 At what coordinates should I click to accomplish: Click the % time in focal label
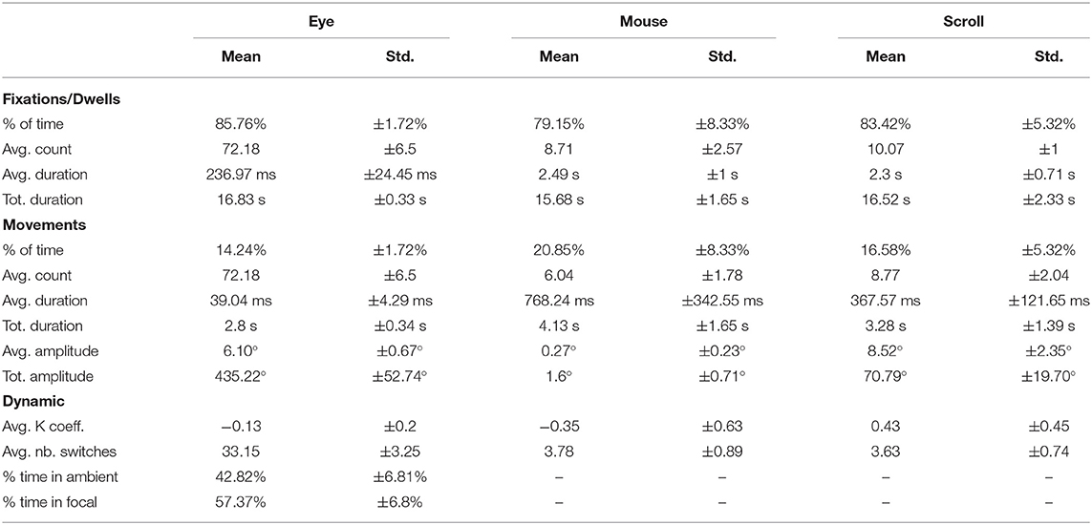pyautogui.click(x=45, y=503)
